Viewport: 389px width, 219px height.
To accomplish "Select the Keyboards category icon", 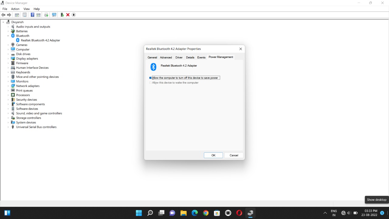I will 13,72.
